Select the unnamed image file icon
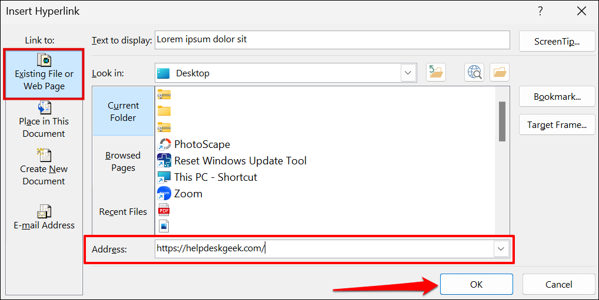The image size is (599, 300). [164, 227]
